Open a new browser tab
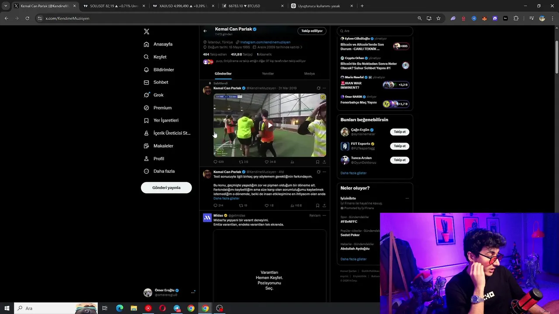Image resolution: width=559 pixels, height=314 pixels. coord(362,6)
